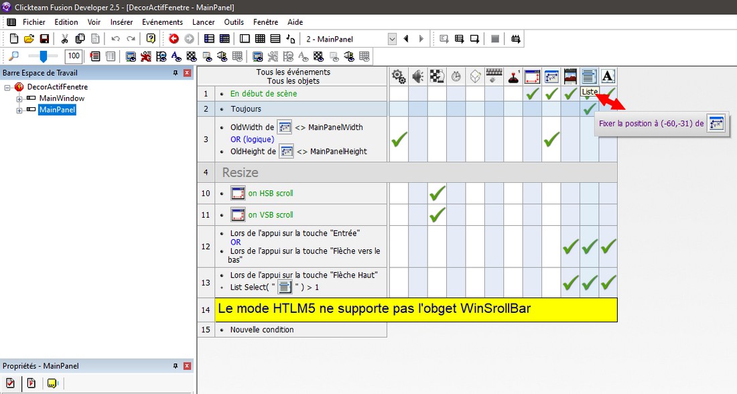Viewport: 737px width, 394px height.
Task: Select the Liste object column header
Action: click(x=589, y=76)
